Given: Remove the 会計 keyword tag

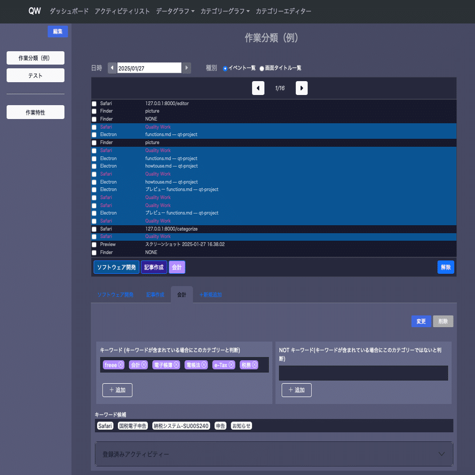Looking at the screenshot, I should 144,365.
